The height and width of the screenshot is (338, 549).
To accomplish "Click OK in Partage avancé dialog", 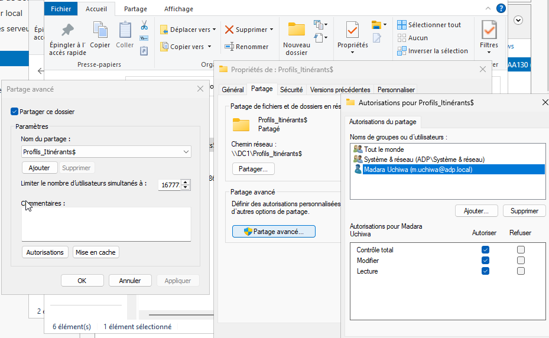I will point(82,281).
